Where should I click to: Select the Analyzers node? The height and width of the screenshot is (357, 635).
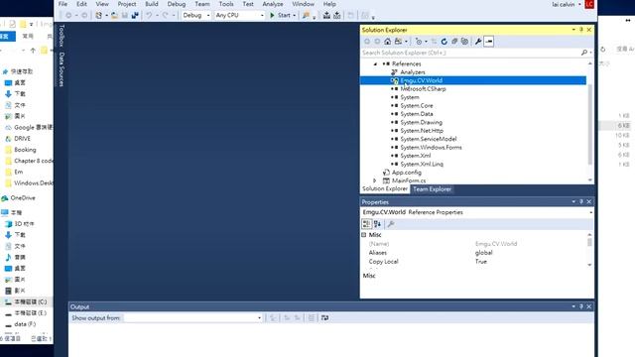click(413, 72)
